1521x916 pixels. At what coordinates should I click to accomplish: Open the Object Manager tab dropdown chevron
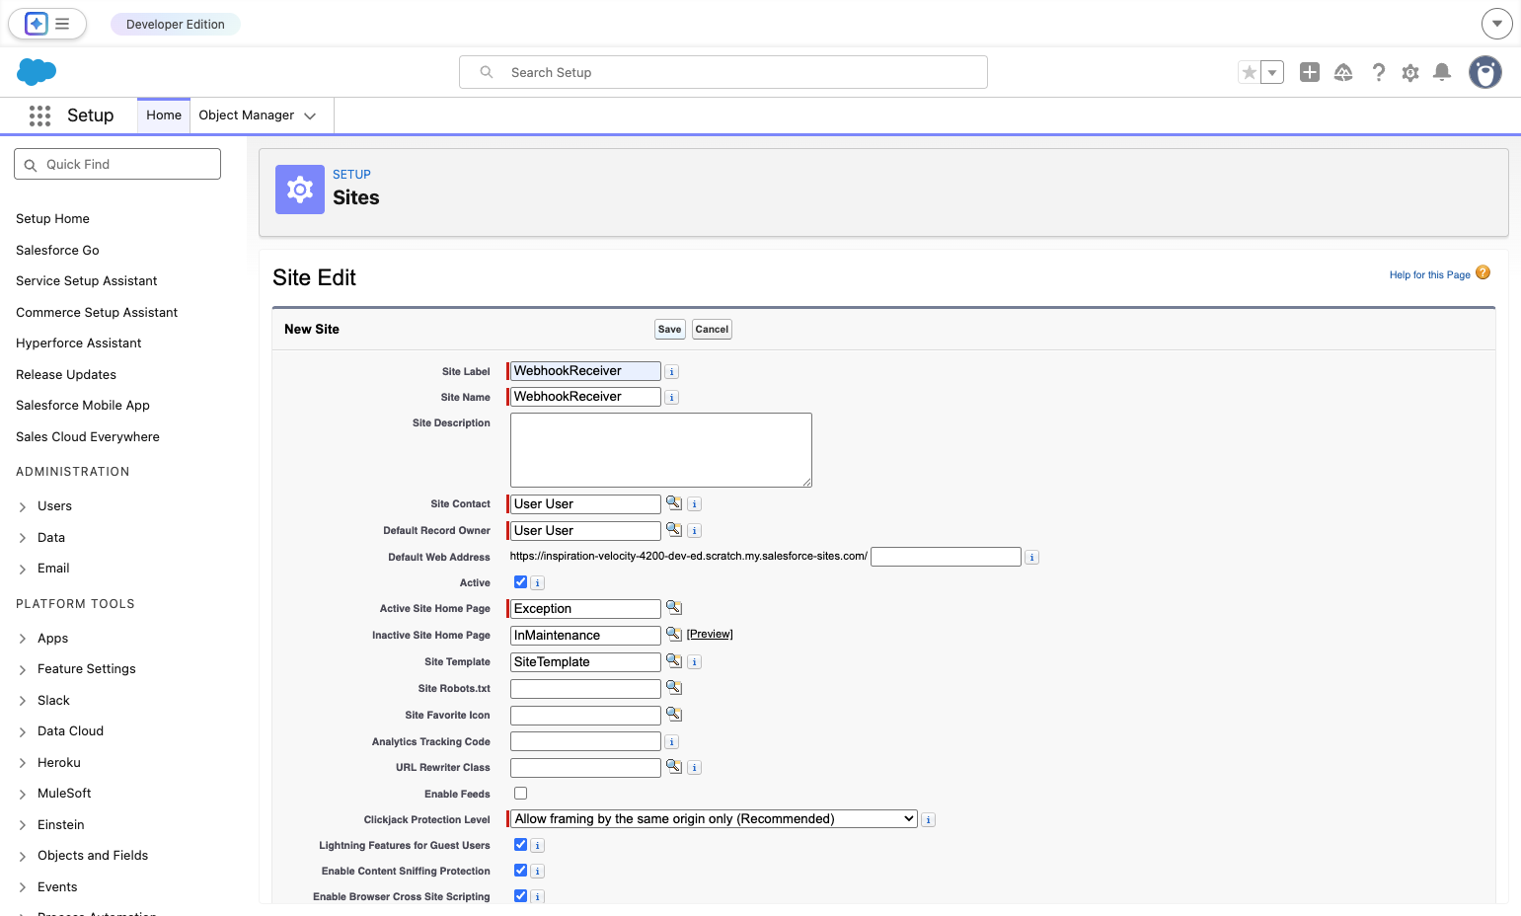click(310, 115)
